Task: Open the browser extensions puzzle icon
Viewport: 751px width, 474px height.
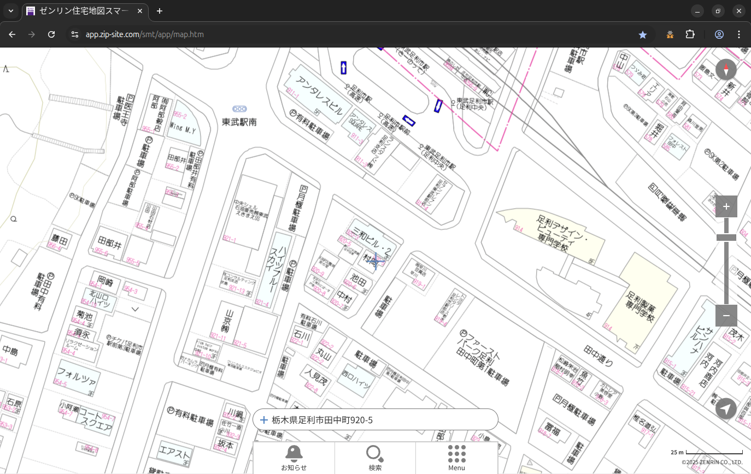Action: pyautogui.click(x=690, y=34)
